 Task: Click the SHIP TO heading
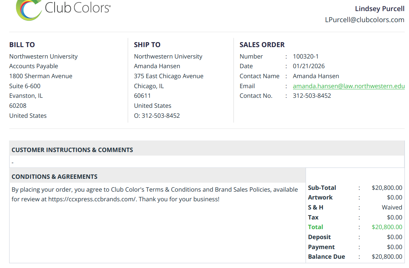coord(147,45)
